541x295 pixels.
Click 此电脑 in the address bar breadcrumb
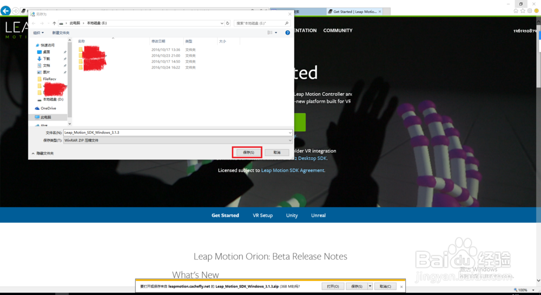(x=75, y=23)
